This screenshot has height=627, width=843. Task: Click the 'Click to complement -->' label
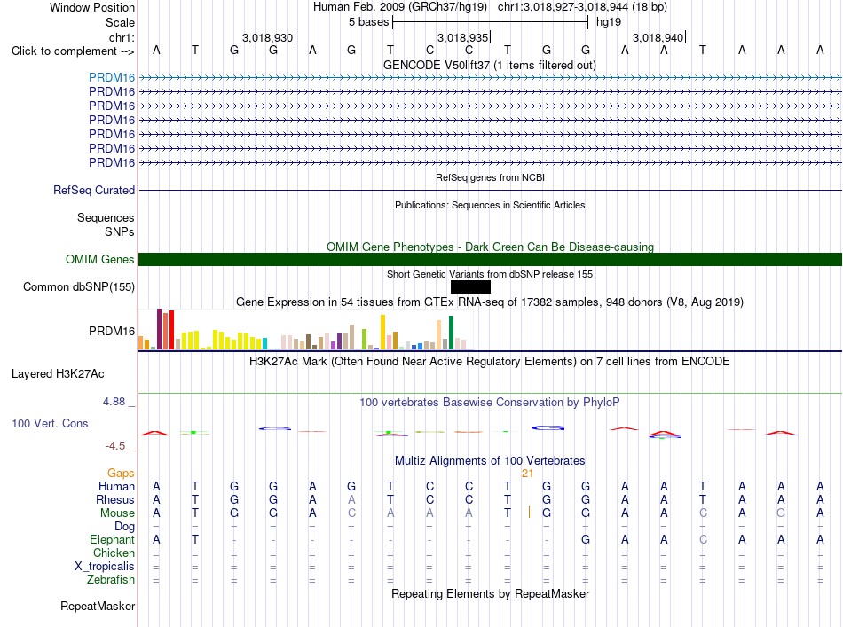[73, 51]
